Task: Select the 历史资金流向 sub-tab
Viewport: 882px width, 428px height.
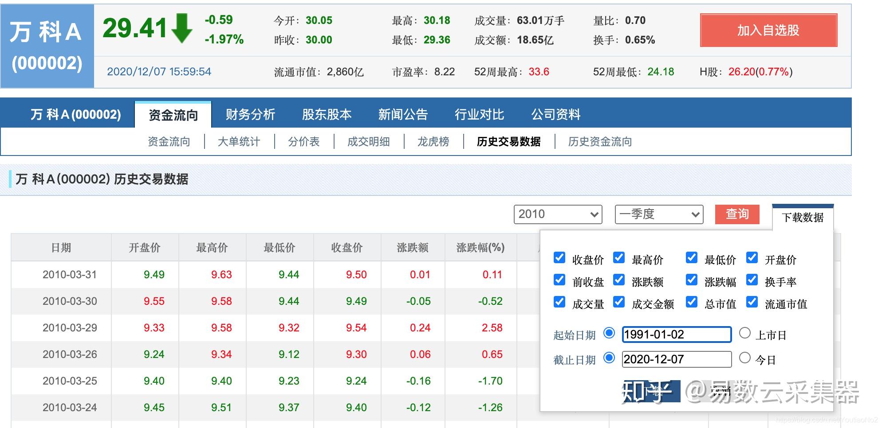Action: coord(600,142)
